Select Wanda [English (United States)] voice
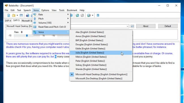This screenshot has height=103, width=184. click(101, 69)
